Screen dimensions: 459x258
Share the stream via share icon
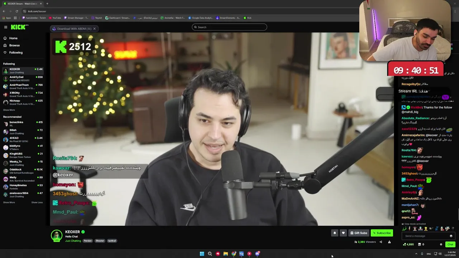click(x=381, y=242)
